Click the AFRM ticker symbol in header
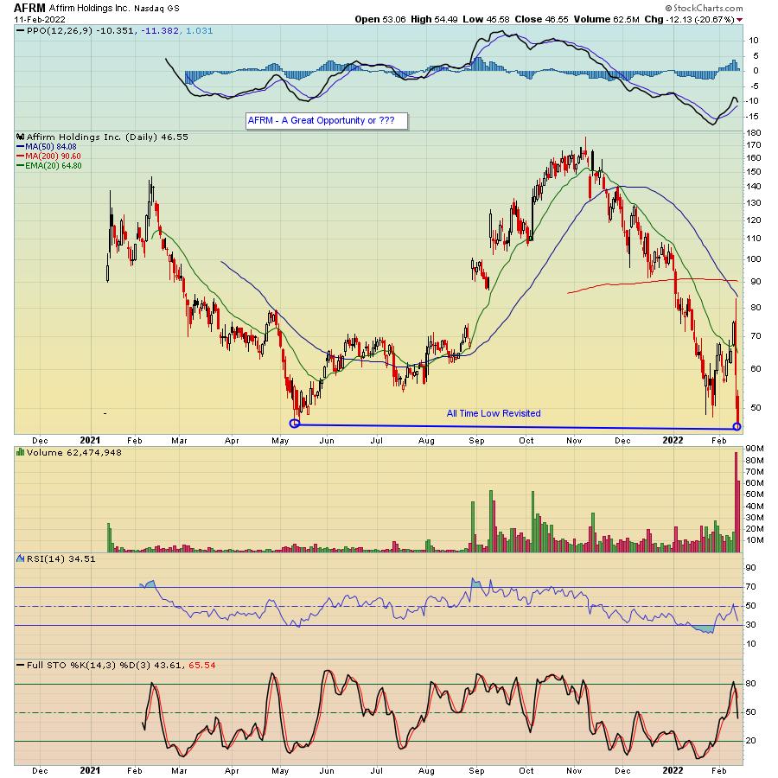The image size is (778, 778). 29,7
